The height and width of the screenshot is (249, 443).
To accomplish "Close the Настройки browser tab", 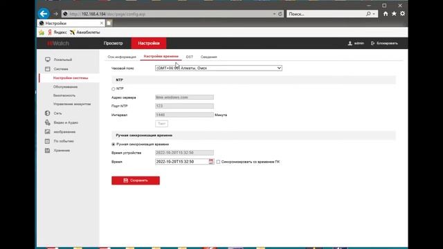I will pyautogui.click(x=102, y=23).
